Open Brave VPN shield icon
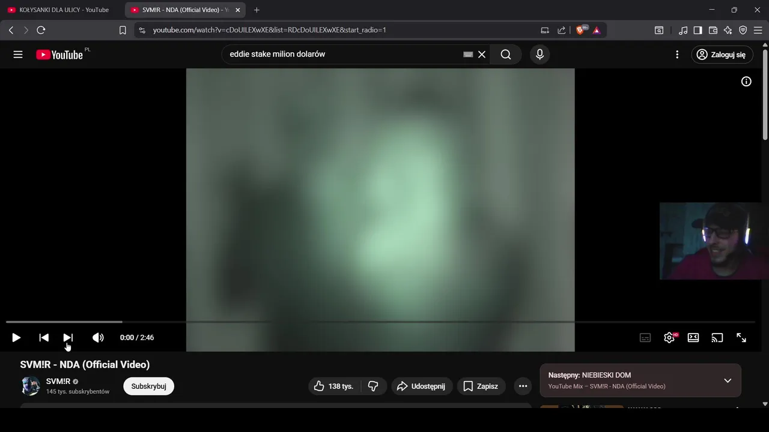 (743, 30)
